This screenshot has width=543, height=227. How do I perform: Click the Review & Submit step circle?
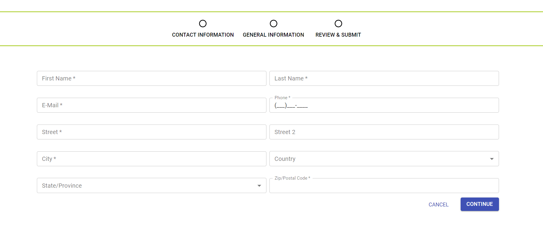(338, 24)
